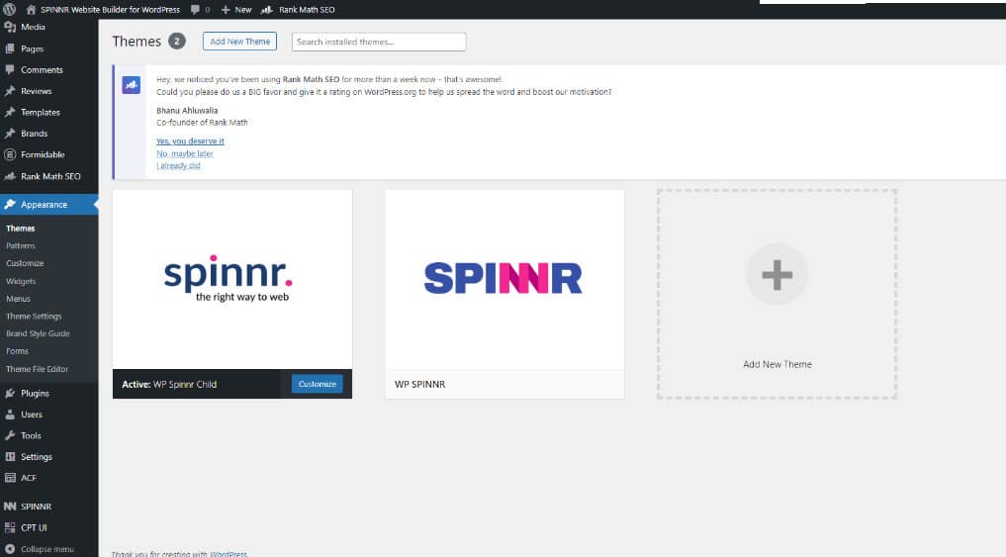Image resolution: width=1006 pixels, height=557 pixels.
Task: Click the Rank Math SEO admin bar icon
Action: click(266, 9)
